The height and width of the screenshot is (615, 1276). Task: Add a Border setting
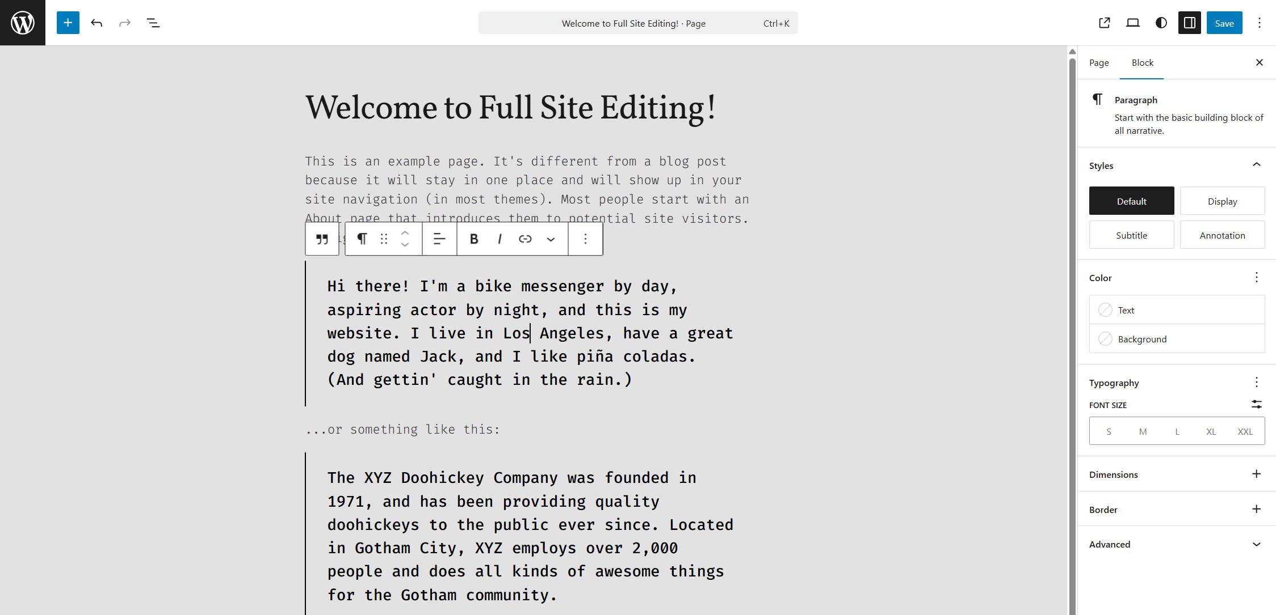1256,509
